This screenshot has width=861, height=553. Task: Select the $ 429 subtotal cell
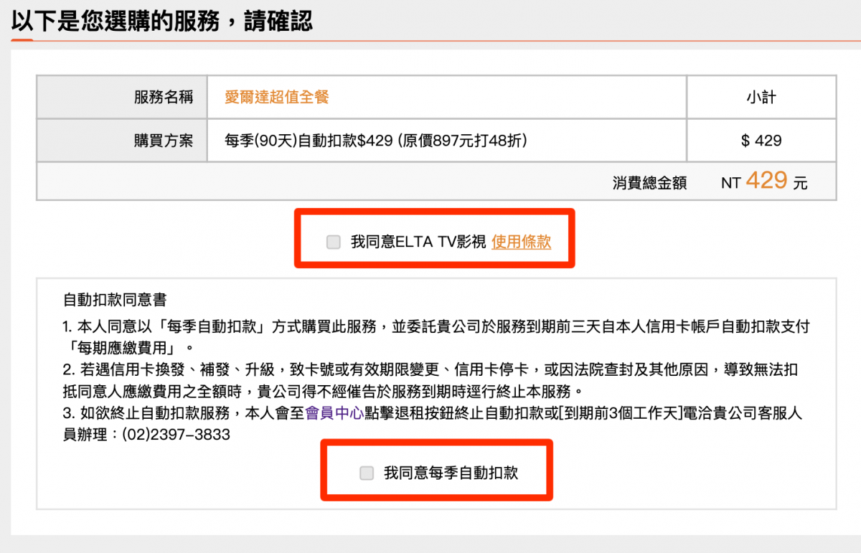[x=761, y=141]
